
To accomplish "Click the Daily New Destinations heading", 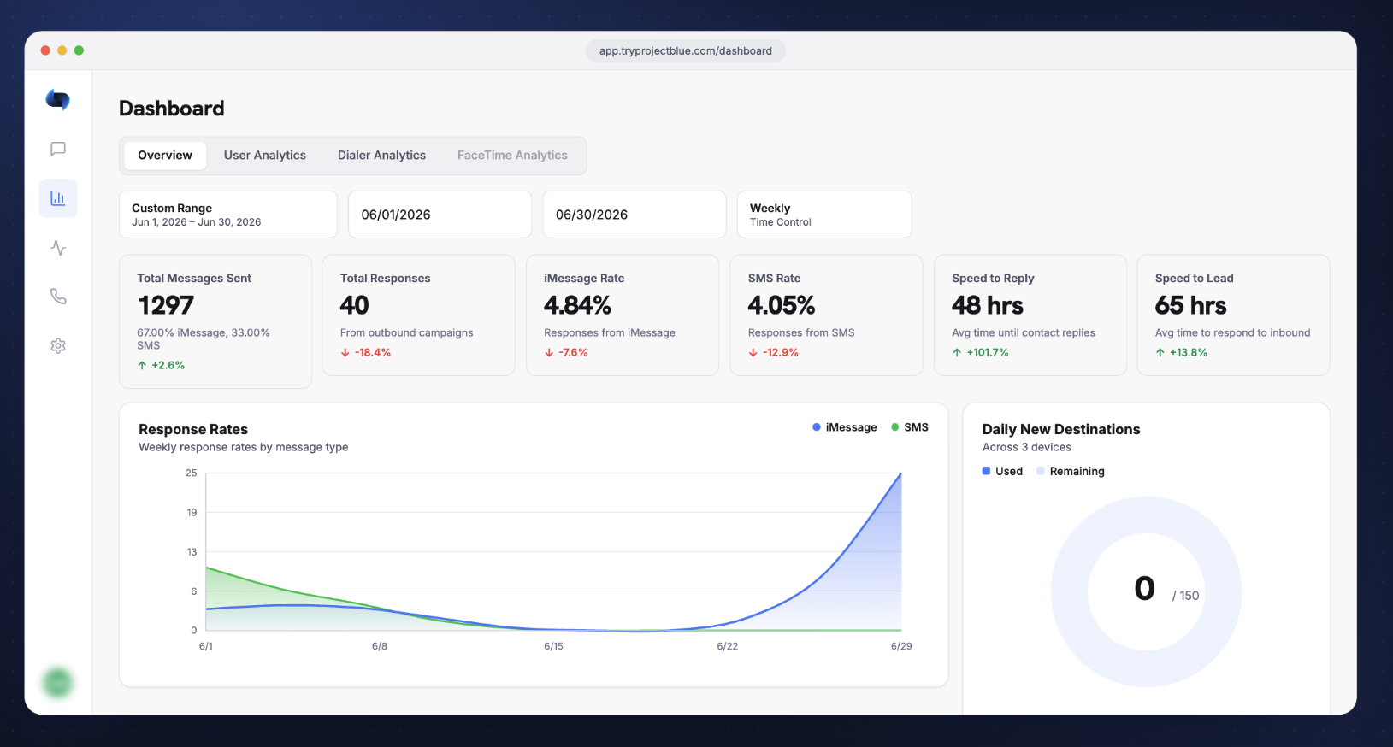I will coord(1061,429).
